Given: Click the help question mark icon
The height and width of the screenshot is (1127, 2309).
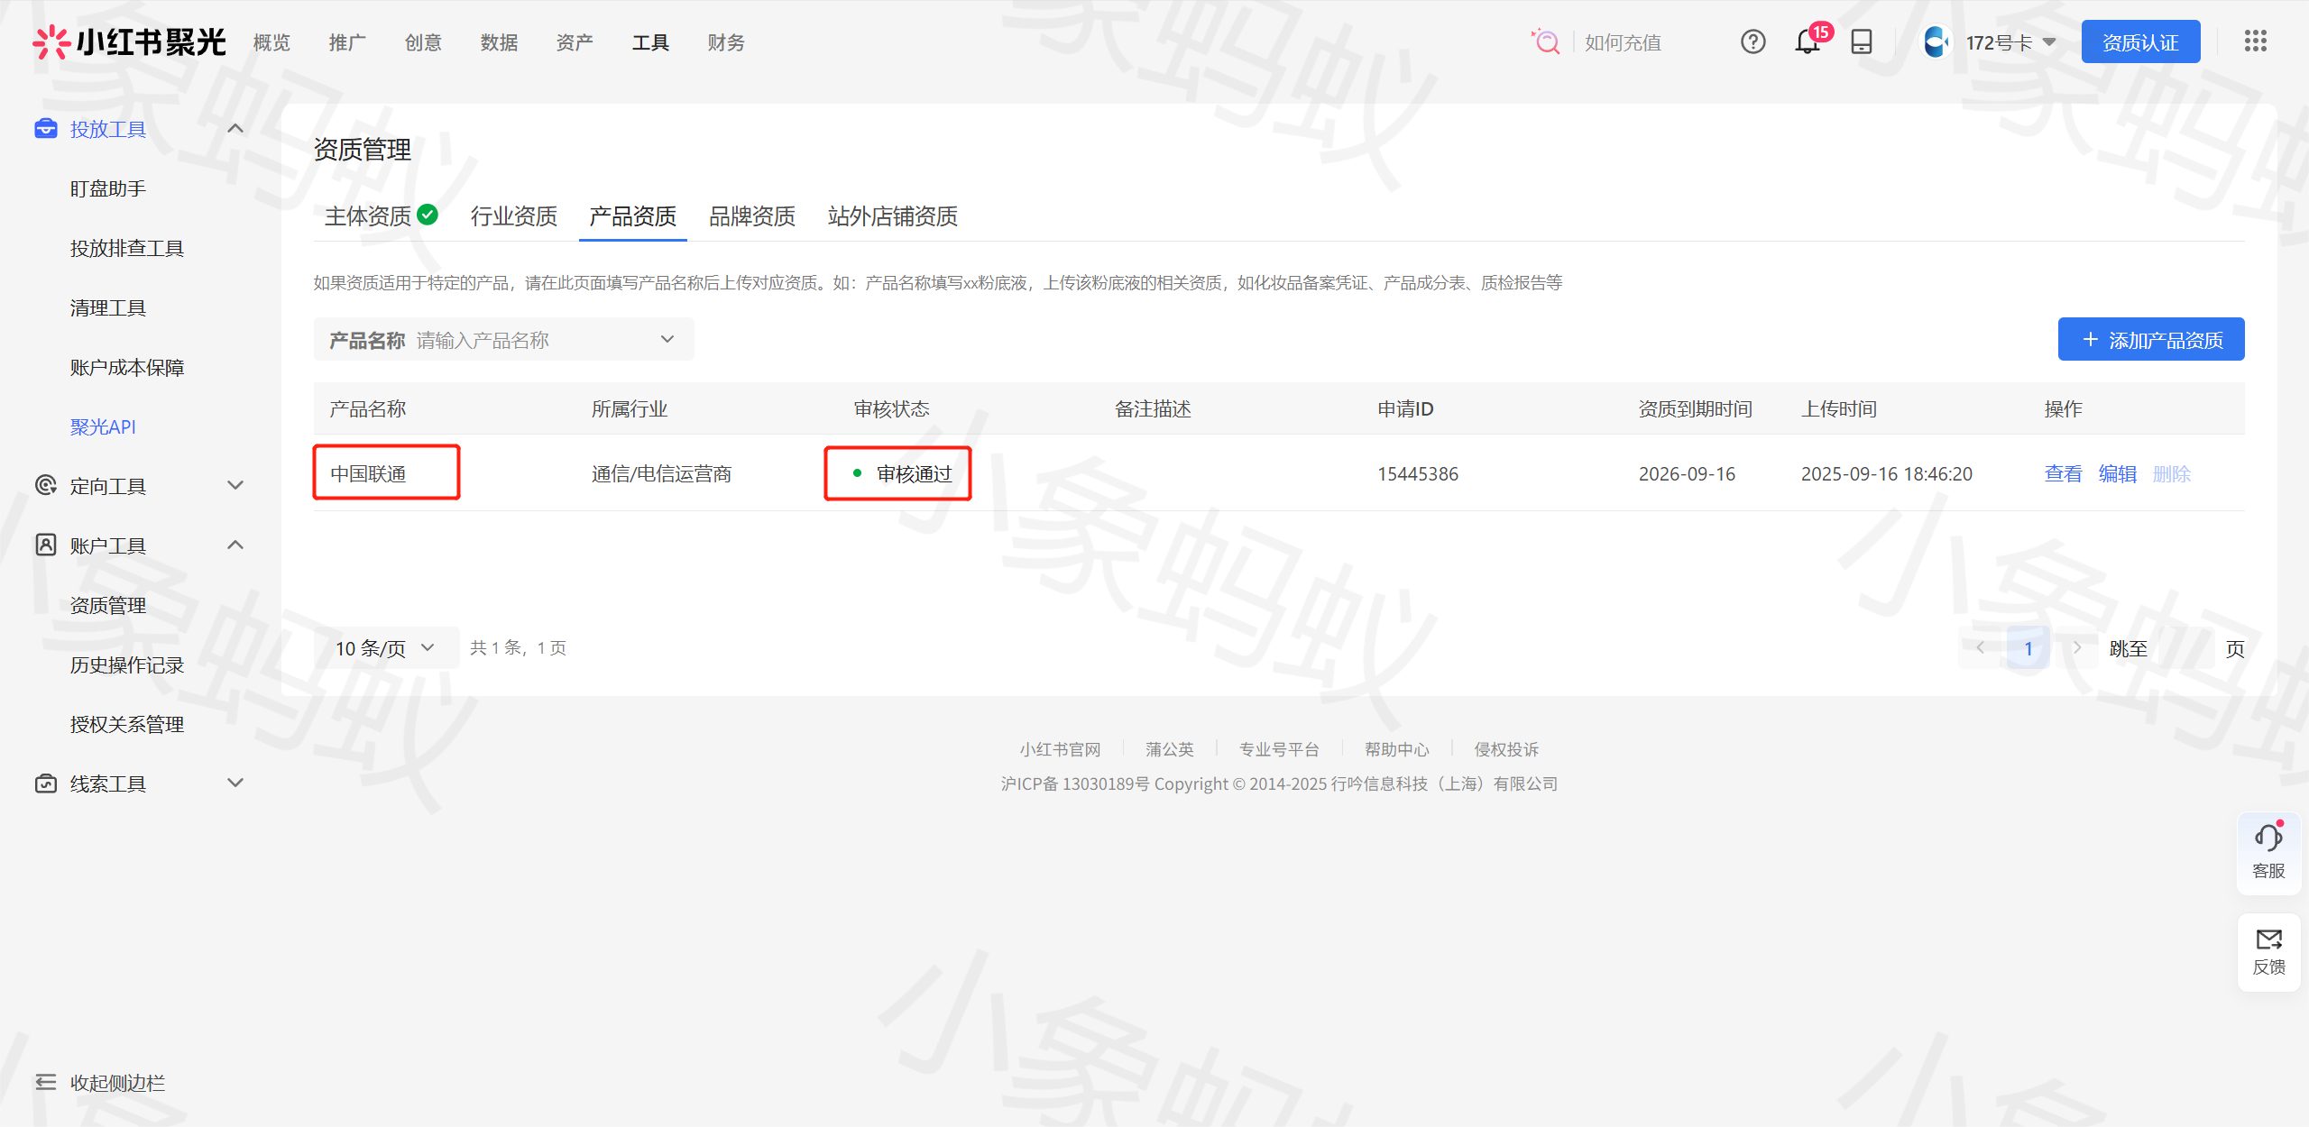Looking at the screenshot, I should point(1752,42).
